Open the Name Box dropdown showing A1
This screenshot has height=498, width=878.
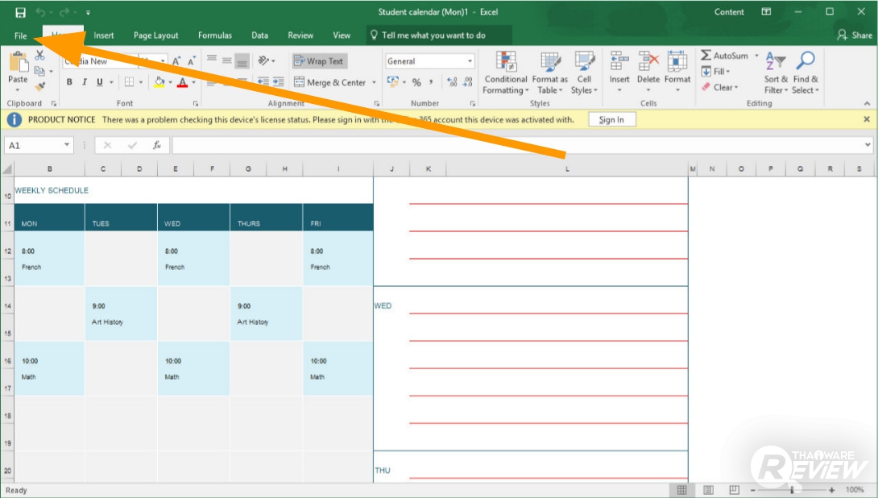pos(67,145)
